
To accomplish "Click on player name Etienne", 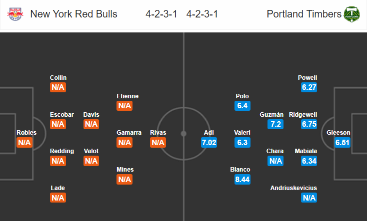I will point(127,96).
